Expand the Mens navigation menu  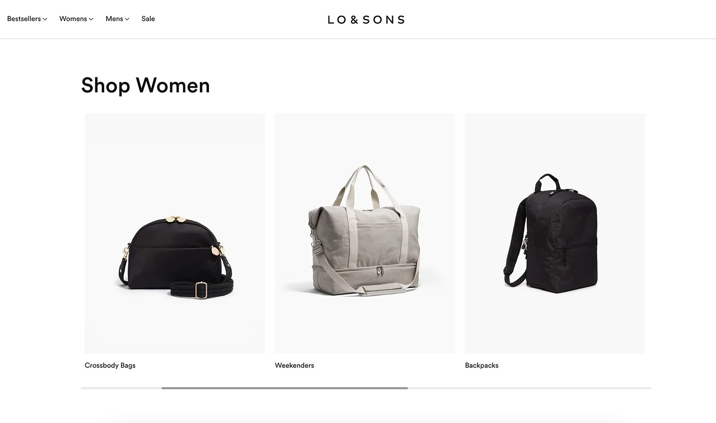coord(117,19)
